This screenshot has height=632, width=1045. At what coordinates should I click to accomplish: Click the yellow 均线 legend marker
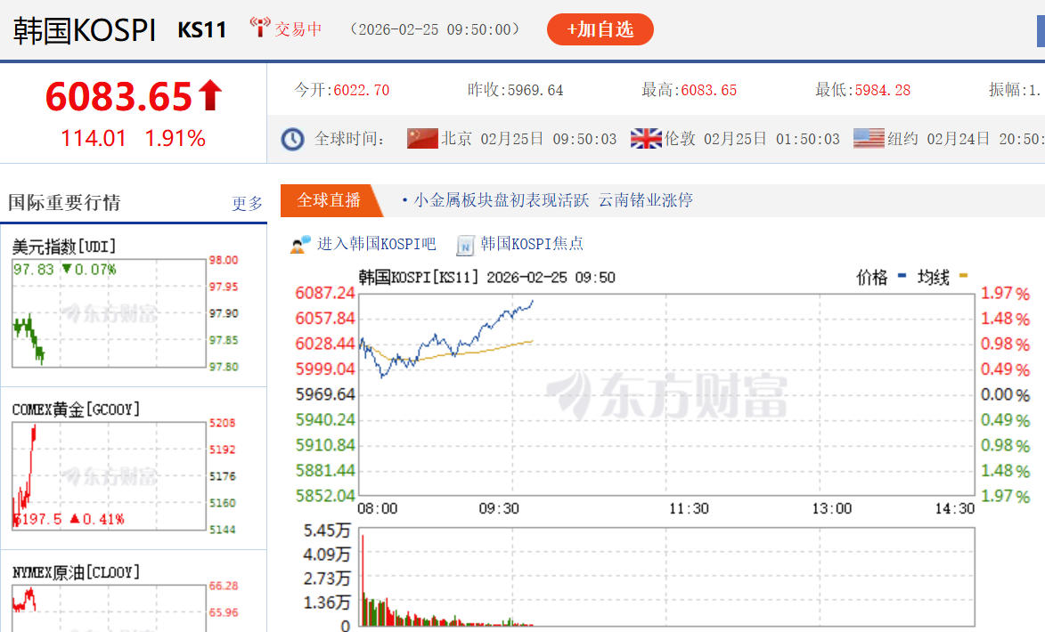[x=963, y=276]
